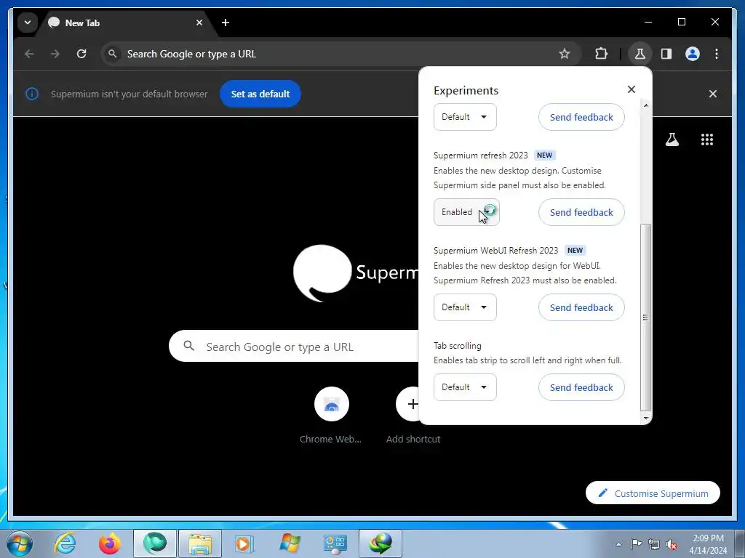Image resolution: width=745 pixels, height=558 pixels.
Task: Click Set as default button
Action: pos(260,94)
